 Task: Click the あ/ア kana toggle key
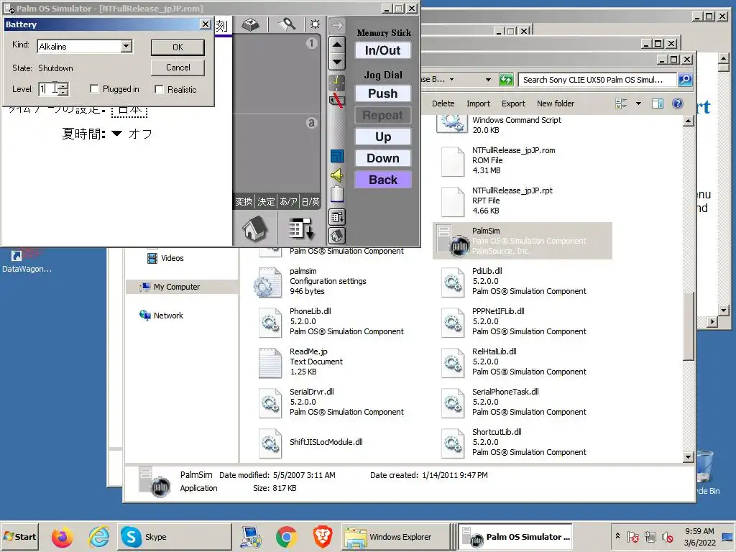click(x=288, y=202)
